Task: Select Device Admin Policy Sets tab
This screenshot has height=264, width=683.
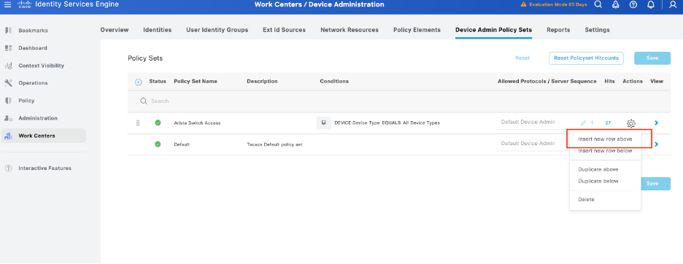Action: [493, 30]
